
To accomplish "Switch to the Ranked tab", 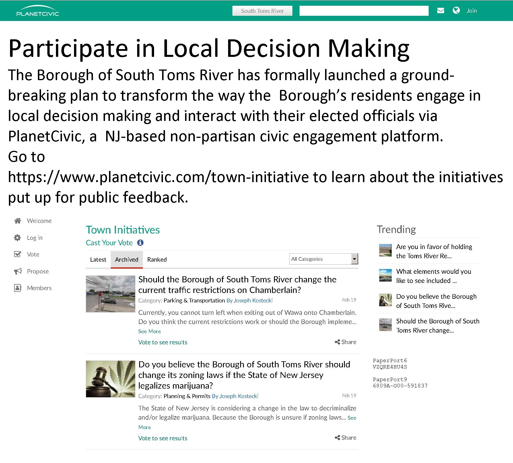I will tap(157, 260).
